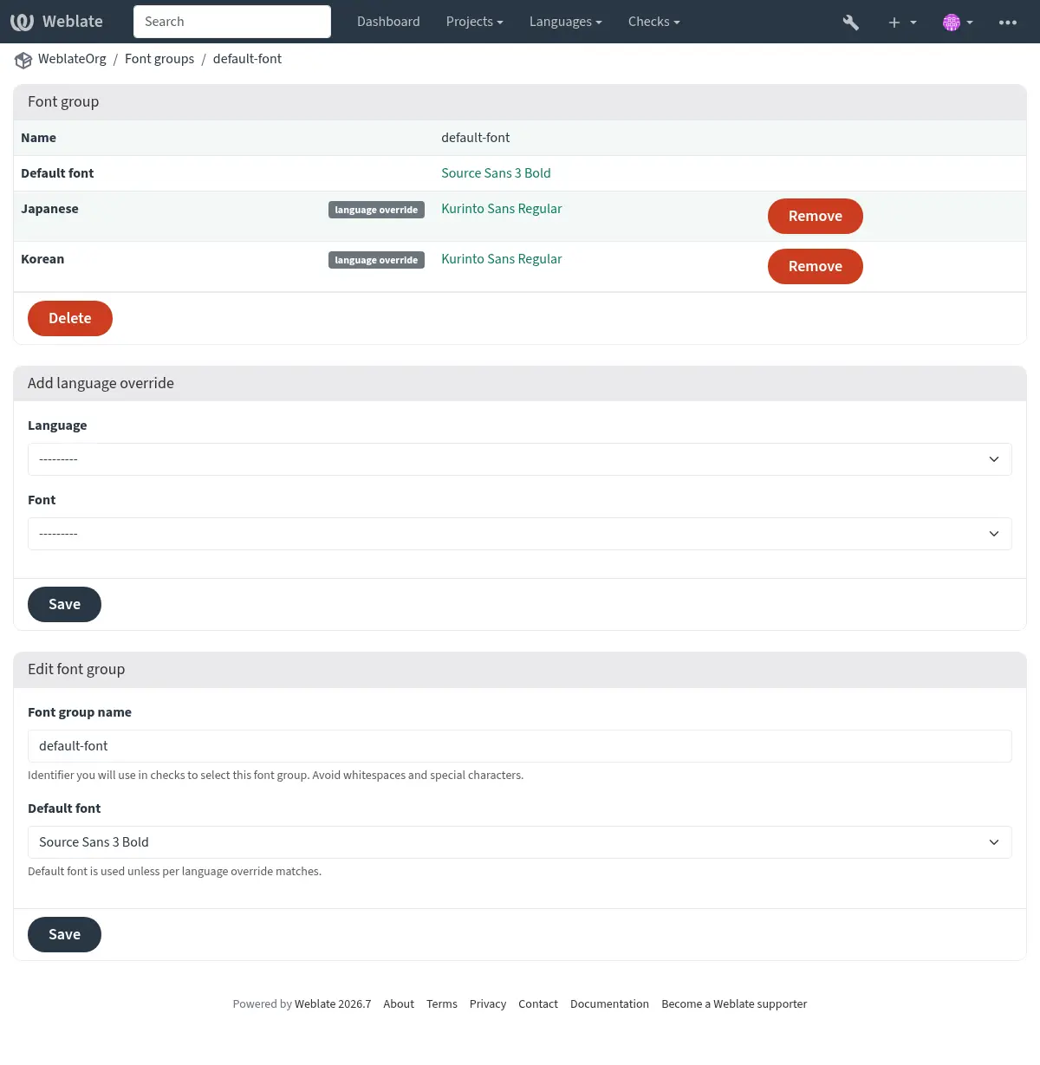Open Font groups breadcrumb link
Viewport: 1040px width, 1065px height.
pos(159,59)
